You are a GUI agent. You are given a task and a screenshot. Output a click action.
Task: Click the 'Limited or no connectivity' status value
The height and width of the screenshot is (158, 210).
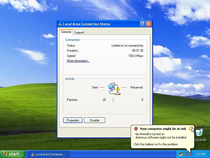click(127, 46)
